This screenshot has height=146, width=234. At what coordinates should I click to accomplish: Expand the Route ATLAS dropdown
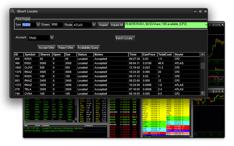click(x=94, y=25)
